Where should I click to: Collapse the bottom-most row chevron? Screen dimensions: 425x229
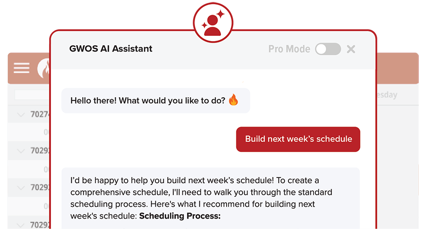click(x=21, y=225)
